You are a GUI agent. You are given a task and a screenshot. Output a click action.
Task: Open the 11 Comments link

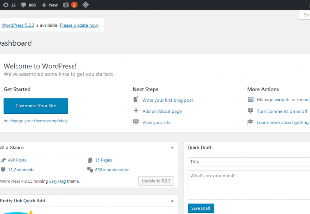pyautogui.click(x=21, y=170)
